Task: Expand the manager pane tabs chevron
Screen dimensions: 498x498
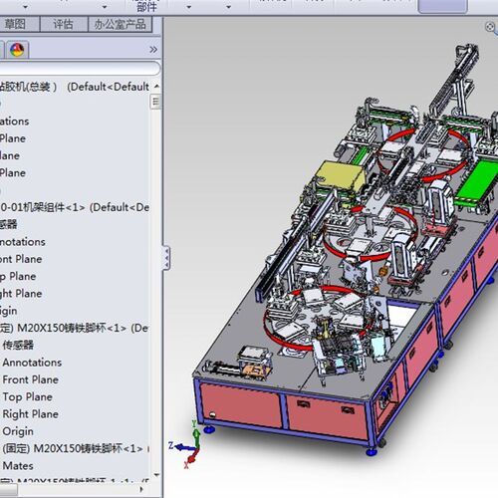Action: [x=153, y=50]
